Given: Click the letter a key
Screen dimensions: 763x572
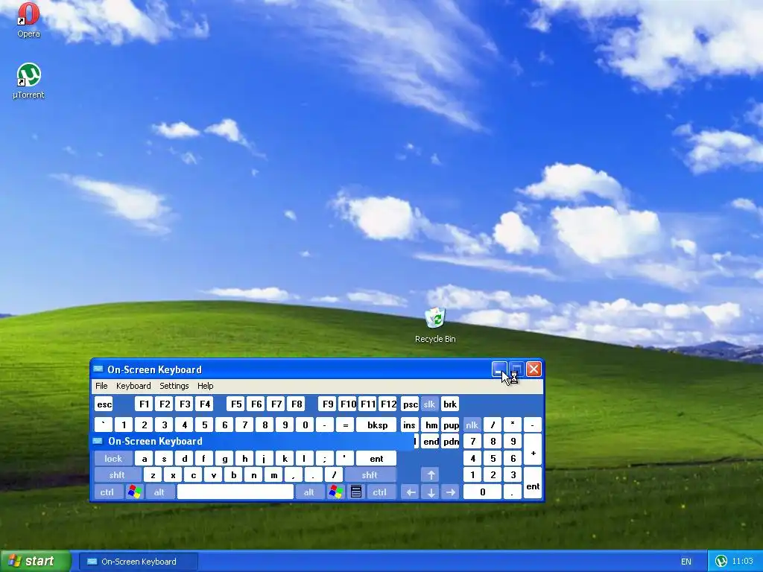Looking at the screenshot, I should click(x=144, y=459).
